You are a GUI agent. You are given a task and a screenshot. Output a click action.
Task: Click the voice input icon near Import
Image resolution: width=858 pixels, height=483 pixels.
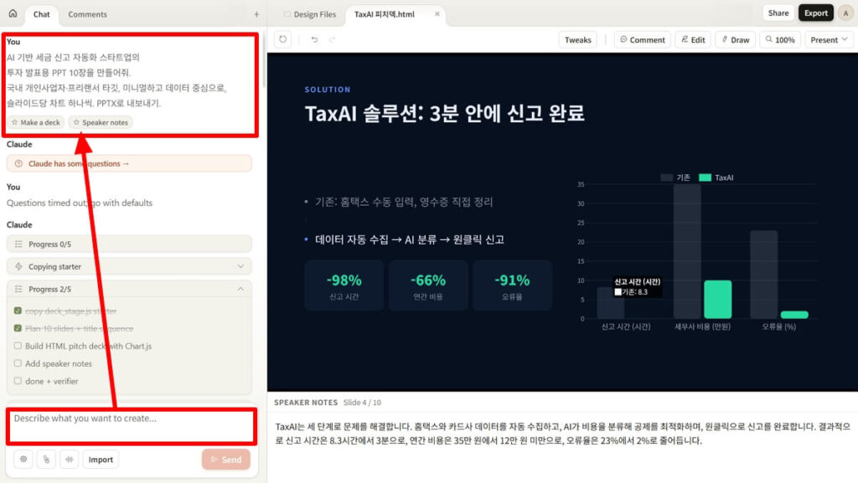[x=70, y=459]
